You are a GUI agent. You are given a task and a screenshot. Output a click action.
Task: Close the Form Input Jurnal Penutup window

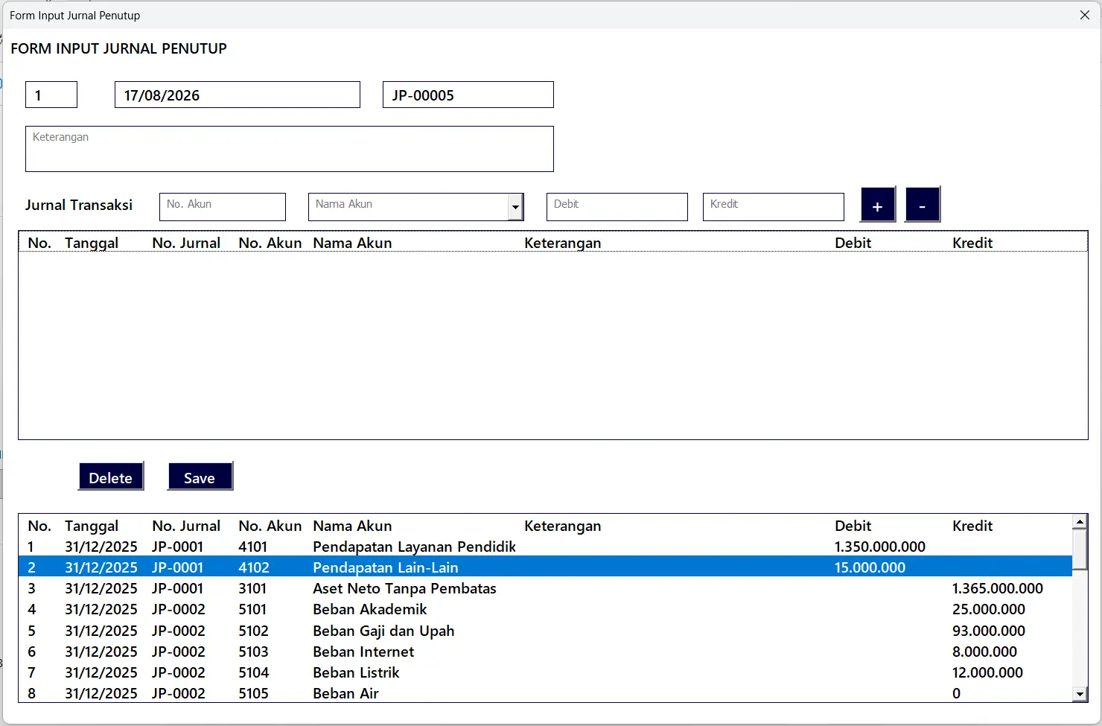(x=1084, y=15)
